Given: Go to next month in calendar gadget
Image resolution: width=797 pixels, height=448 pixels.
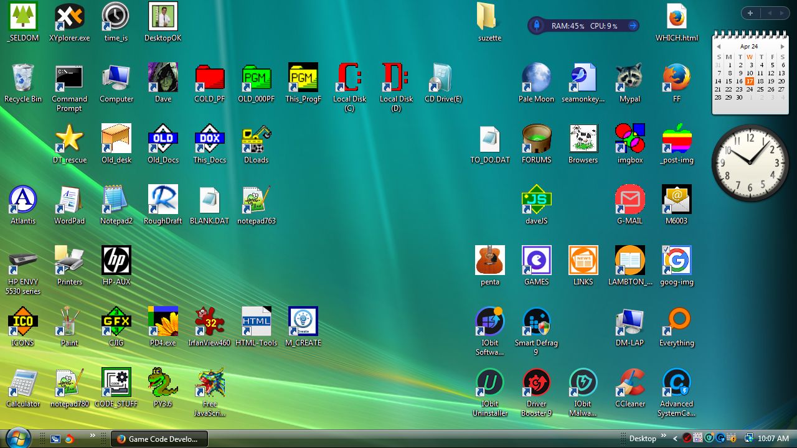Looking at the screenshot, I should tap(782, 47).
